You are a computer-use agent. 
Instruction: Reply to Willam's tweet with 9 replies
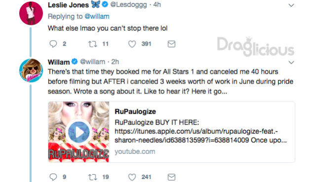click(53, 177)
